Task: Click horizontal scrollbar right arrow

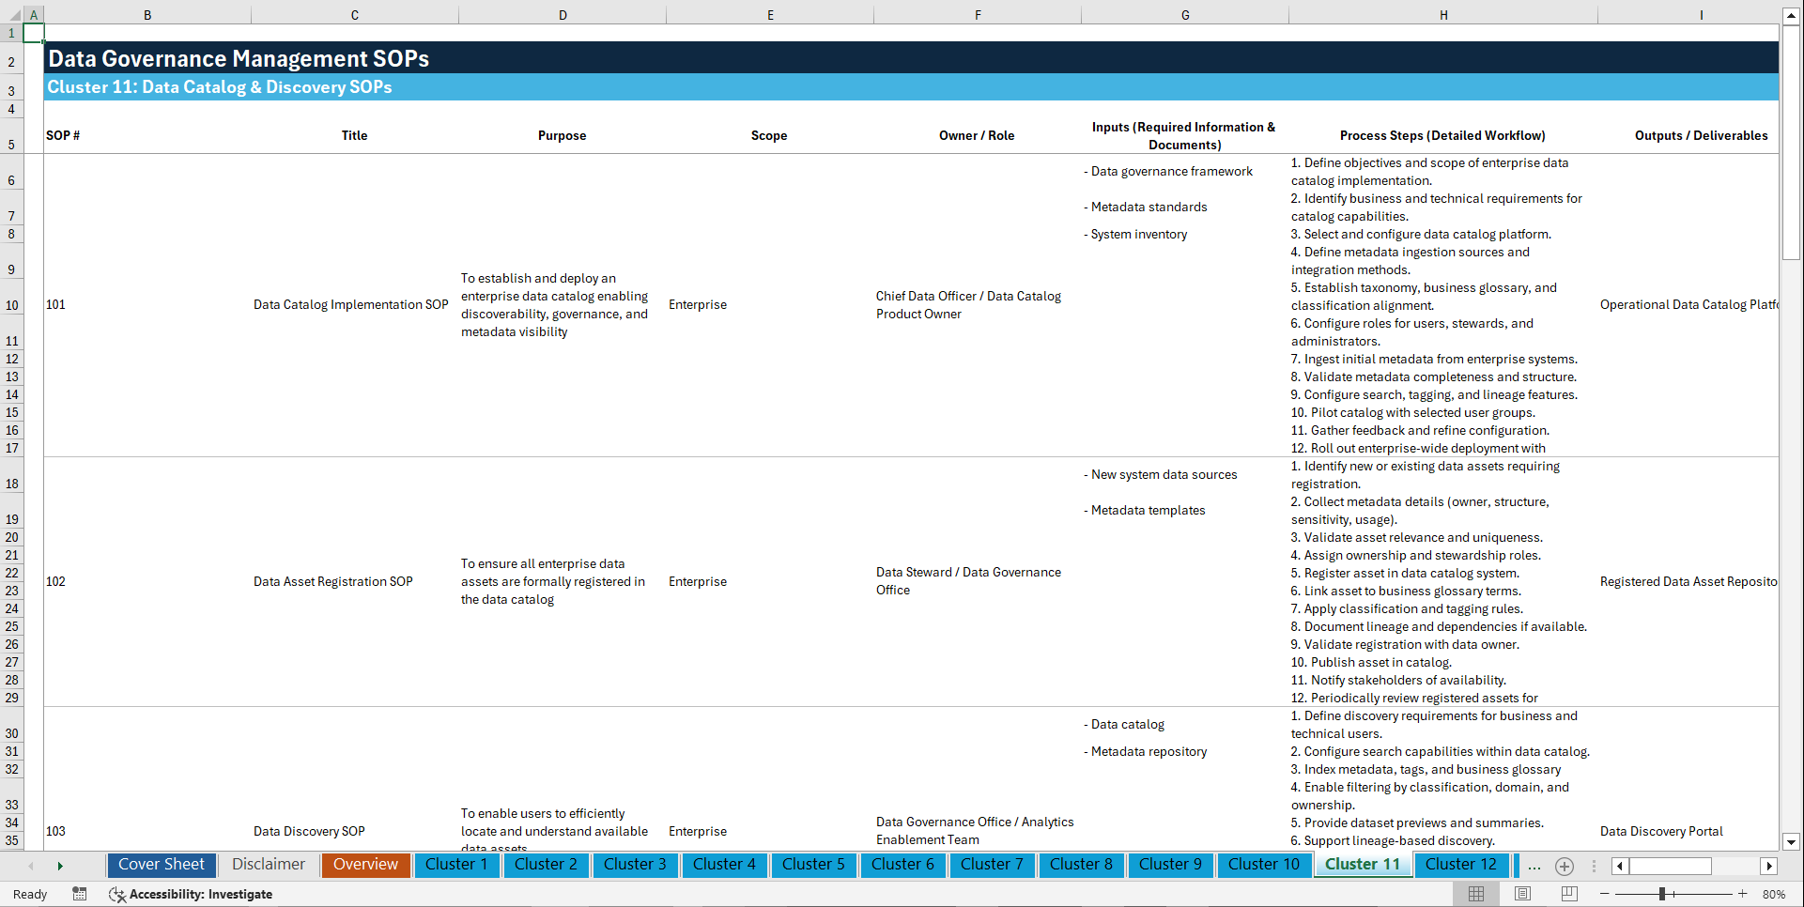Action: click(1769, 866)
